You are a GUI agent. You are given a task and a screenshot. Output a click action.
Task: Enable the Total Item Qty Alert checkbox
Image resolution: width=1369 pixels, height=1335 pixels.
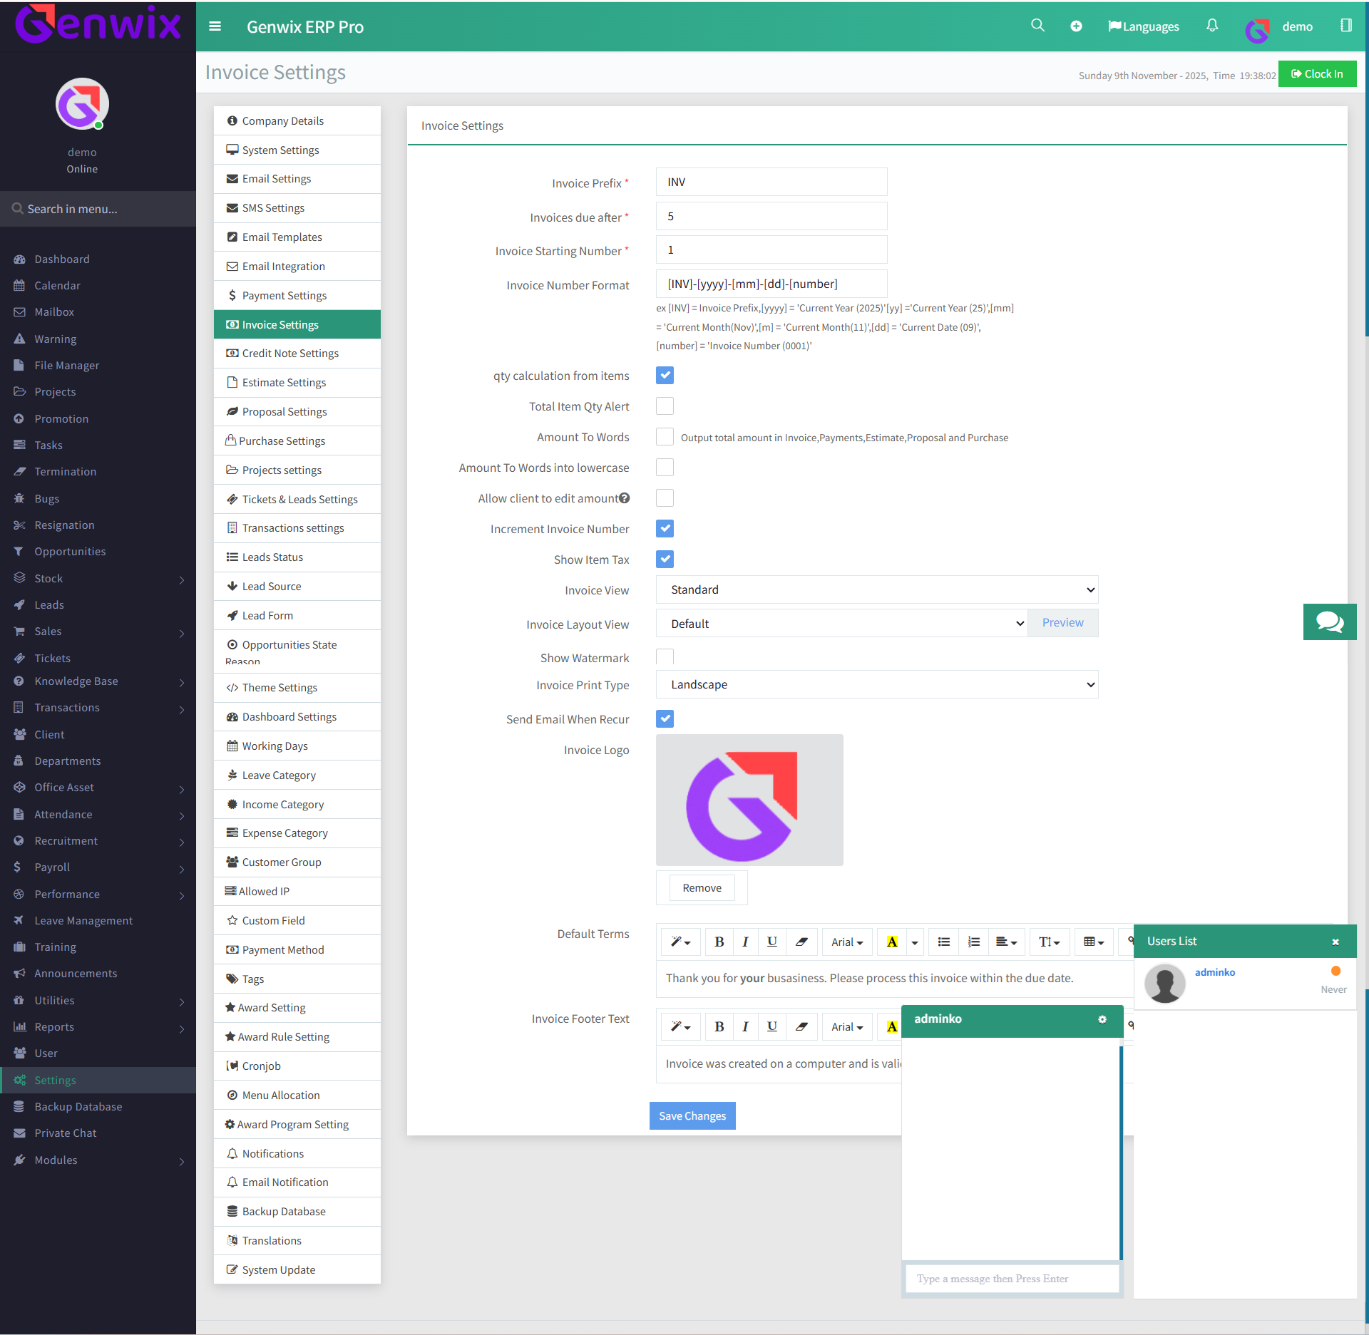[x=665, y=406]
